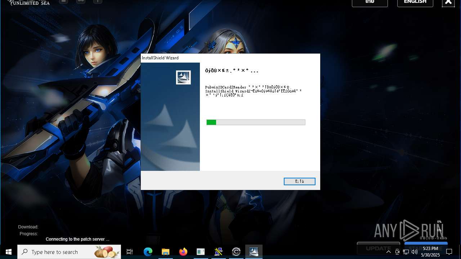Launch Firefox from taskbar
The image size is (461, 259).
183,252
